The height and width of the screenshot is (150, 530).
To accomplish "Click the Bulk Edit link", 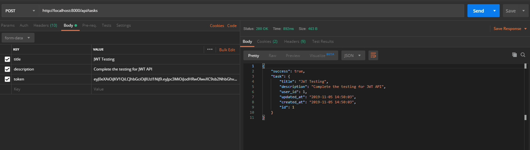I will pyautogui.click(x=227, y=50).
